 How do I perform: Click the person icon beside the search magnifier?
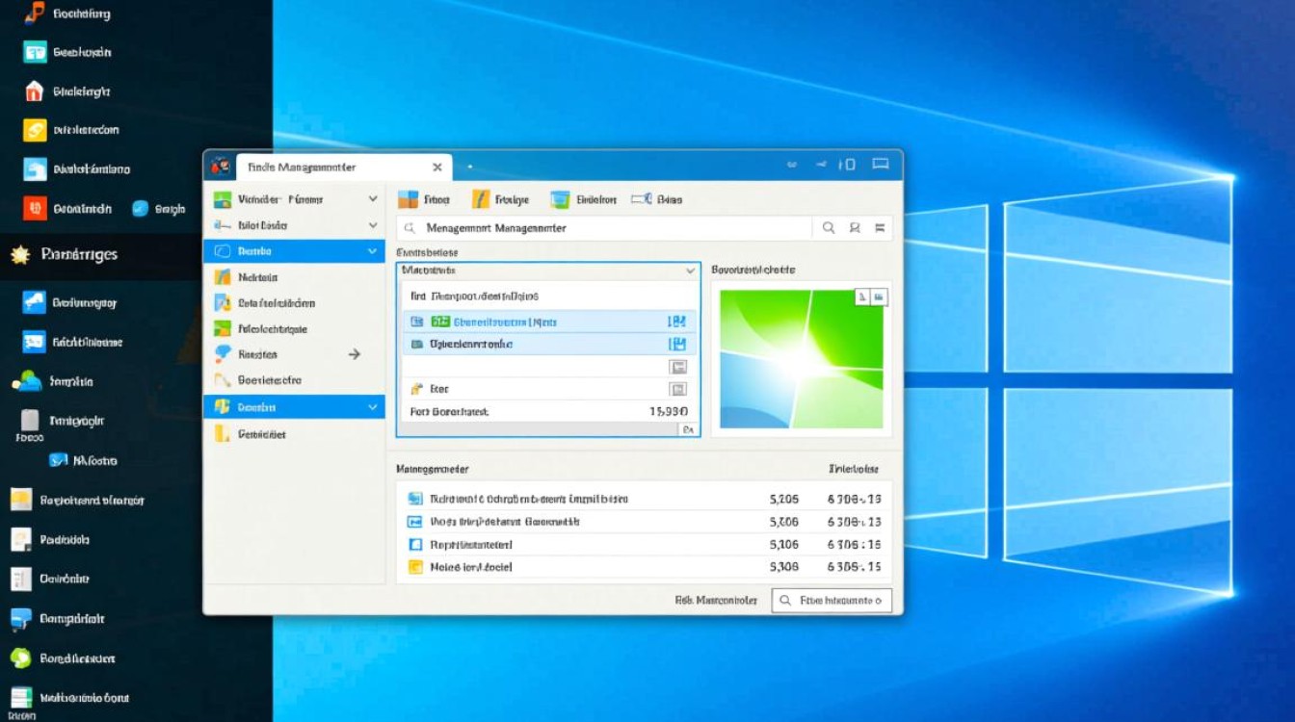854,228
